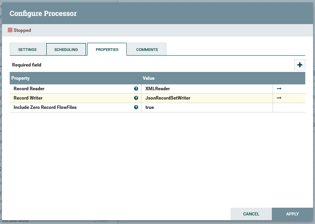Click the Apply button

292,214
